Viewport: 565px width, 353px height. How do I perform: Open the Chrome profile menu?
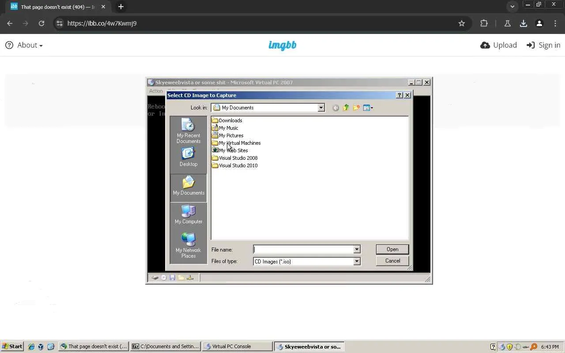point(539,23)
